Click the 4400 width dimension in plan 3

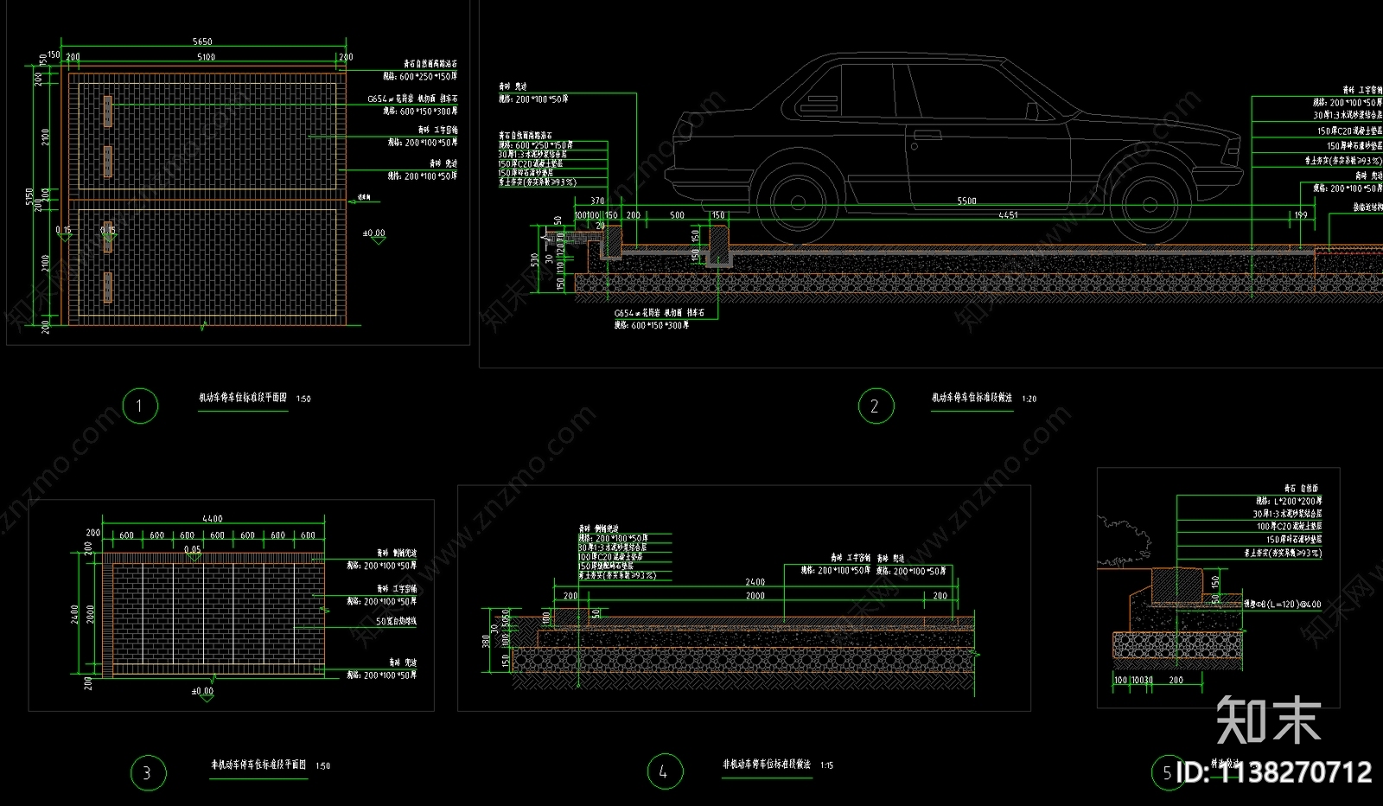pos(212,519)
